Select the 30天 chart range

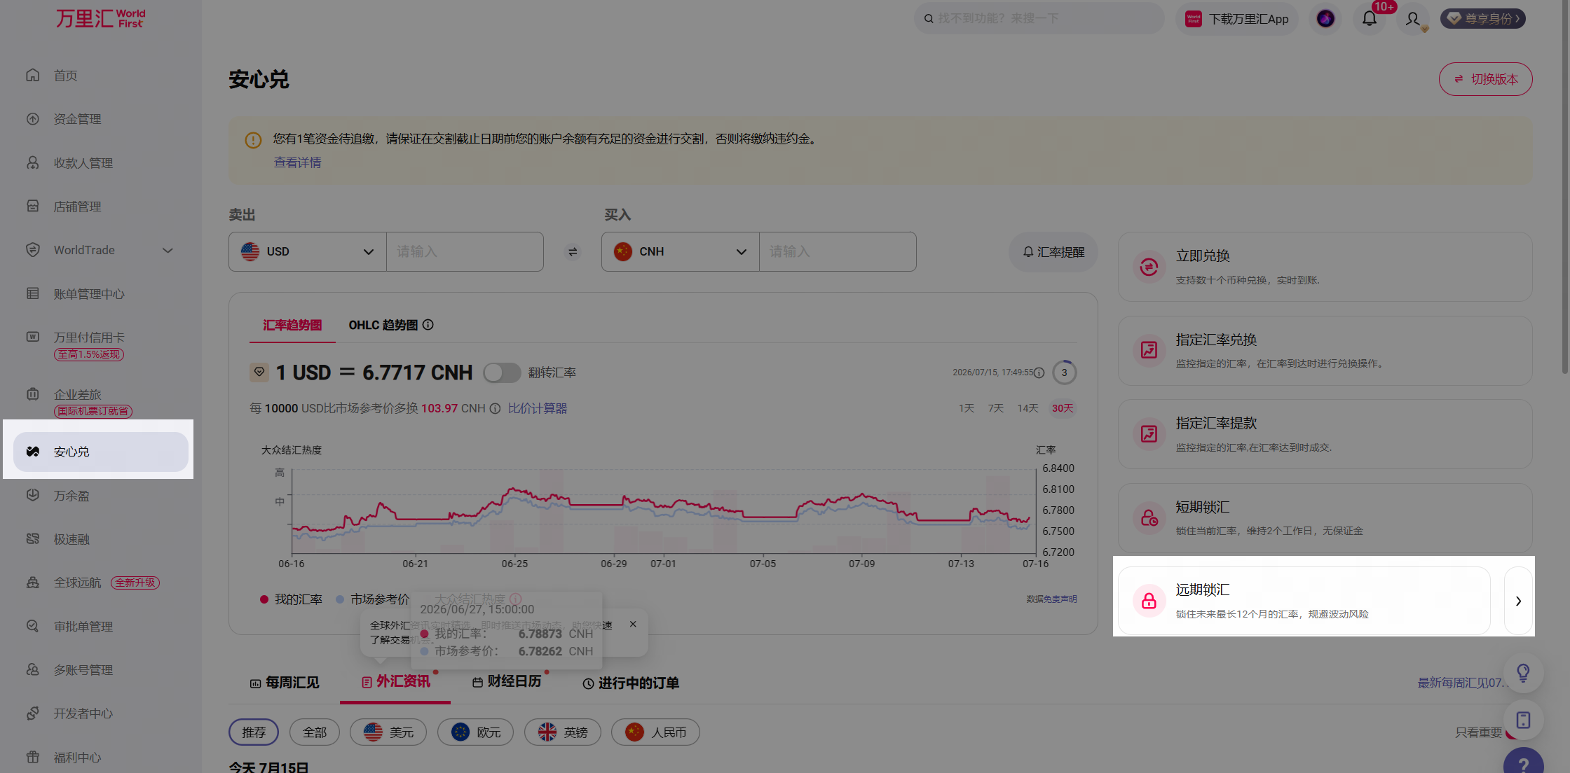(x=1063, y=408)
